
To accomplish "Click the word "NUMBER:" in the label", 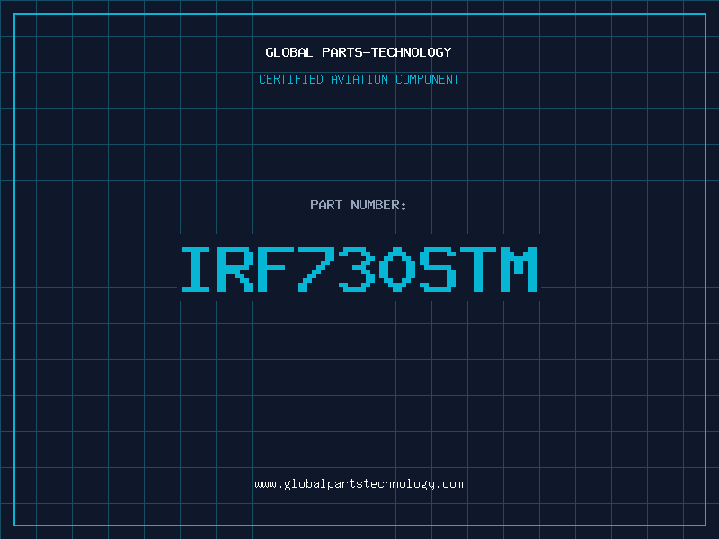I will pyautogui.click(x=378, y=205).
